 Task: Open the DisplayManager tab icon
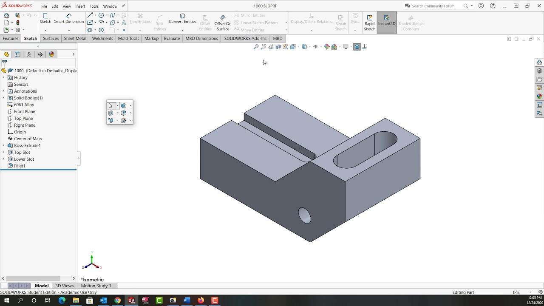(x=52, y=54)
